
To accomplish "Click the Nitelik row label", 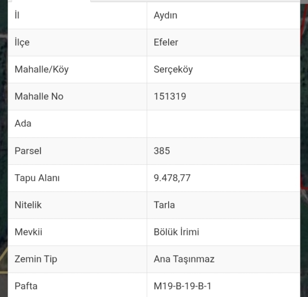I will point(28,205).
